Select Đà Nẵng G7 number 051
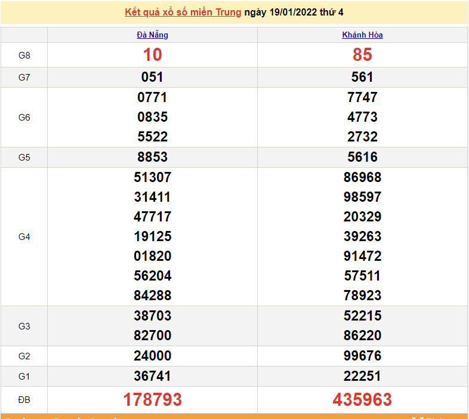 [152, 77]
